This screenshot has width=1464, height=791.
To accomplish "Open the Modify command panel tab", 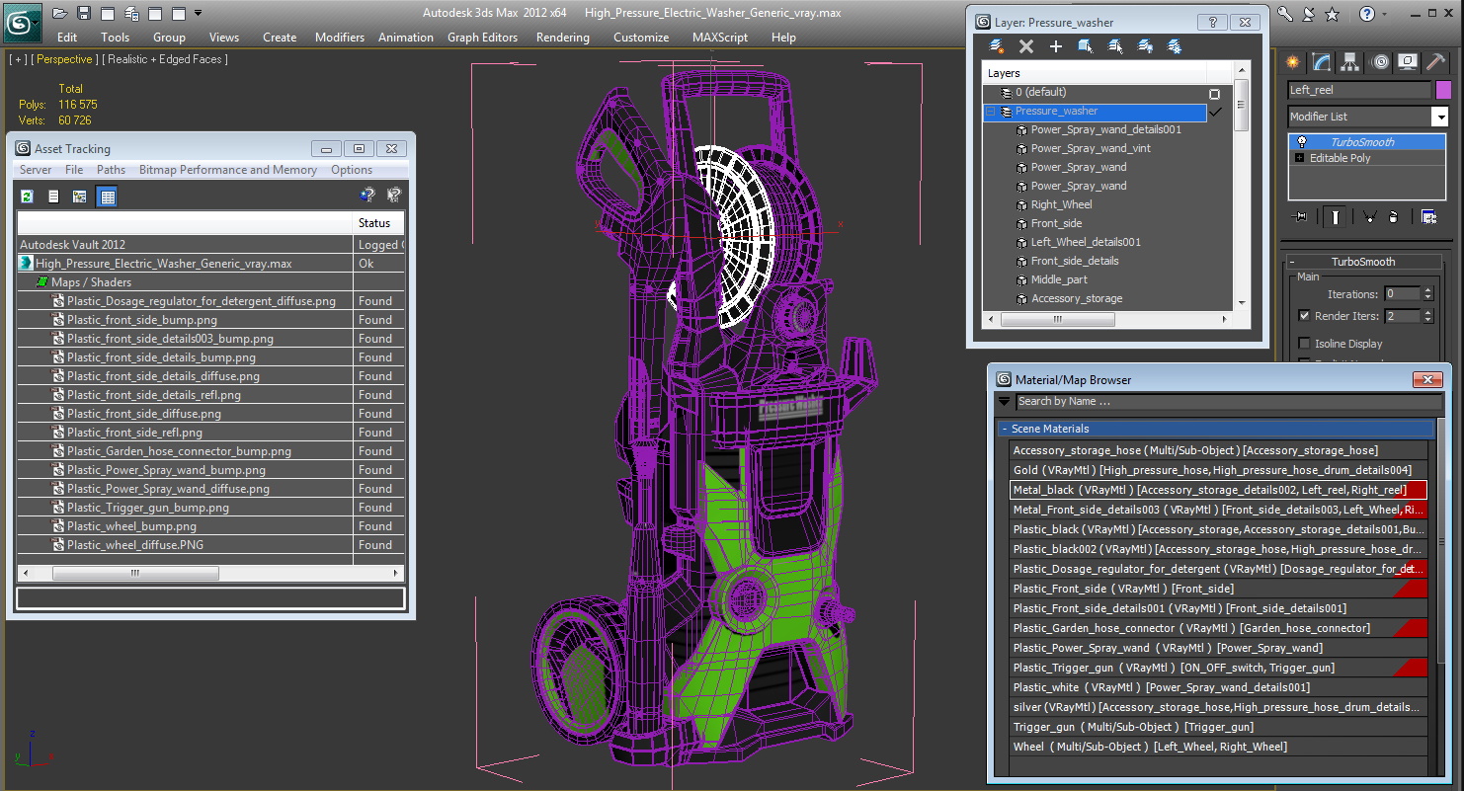I will 1322,62.
